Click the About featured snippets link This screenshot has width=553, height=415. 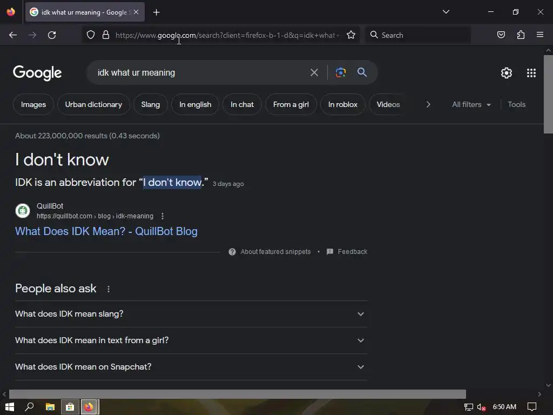click(x=275, y=252)
